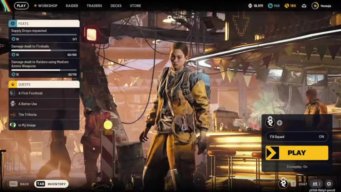Click the raider emblem icon beside CHAT
Image resolution: width=341 pixels, height=192 pixels.
[x=283, y=183]
